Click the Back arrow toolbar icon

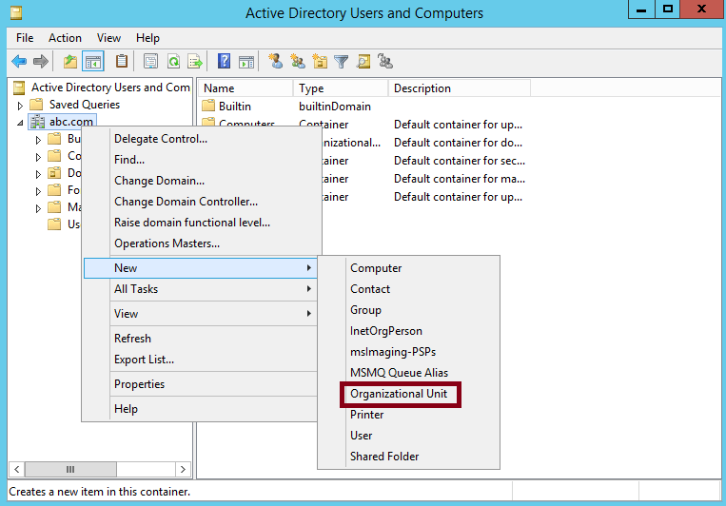coord(19,61)
